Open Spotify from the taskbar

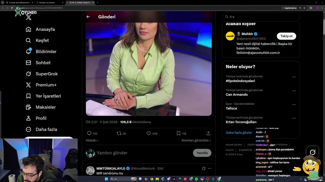(196, 179)
